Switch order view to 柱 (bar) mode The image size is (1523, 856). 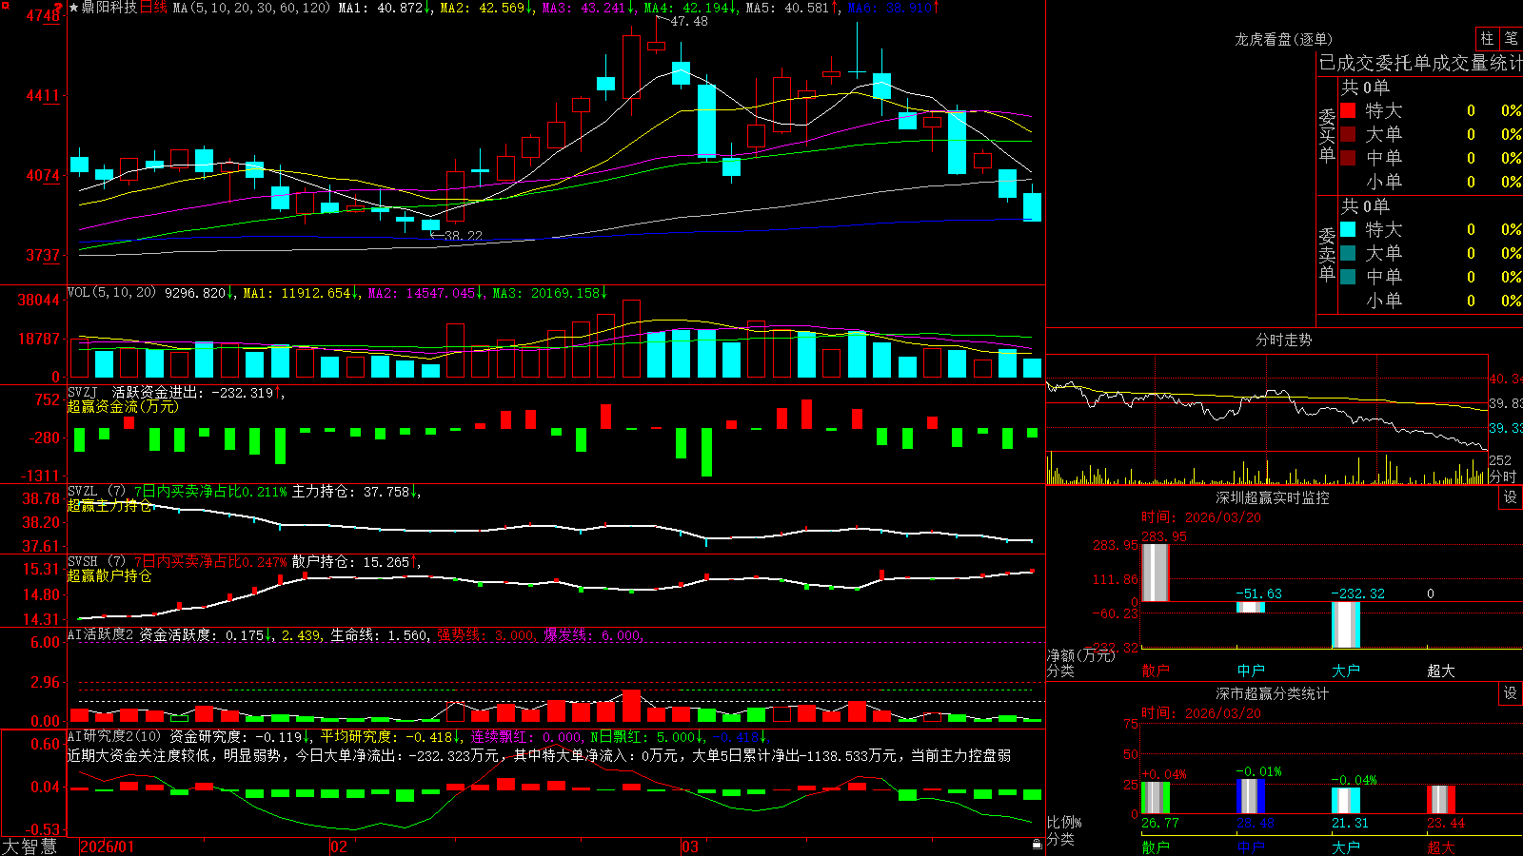click(1487, 38)
